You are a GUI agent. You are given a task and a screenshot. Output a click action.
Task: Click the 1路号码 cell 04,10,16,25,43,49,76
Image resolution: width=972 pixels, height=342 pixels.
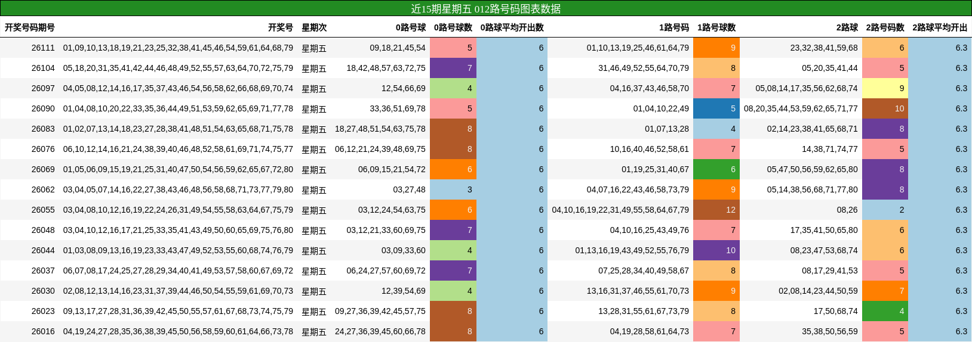tap(650, 230)
